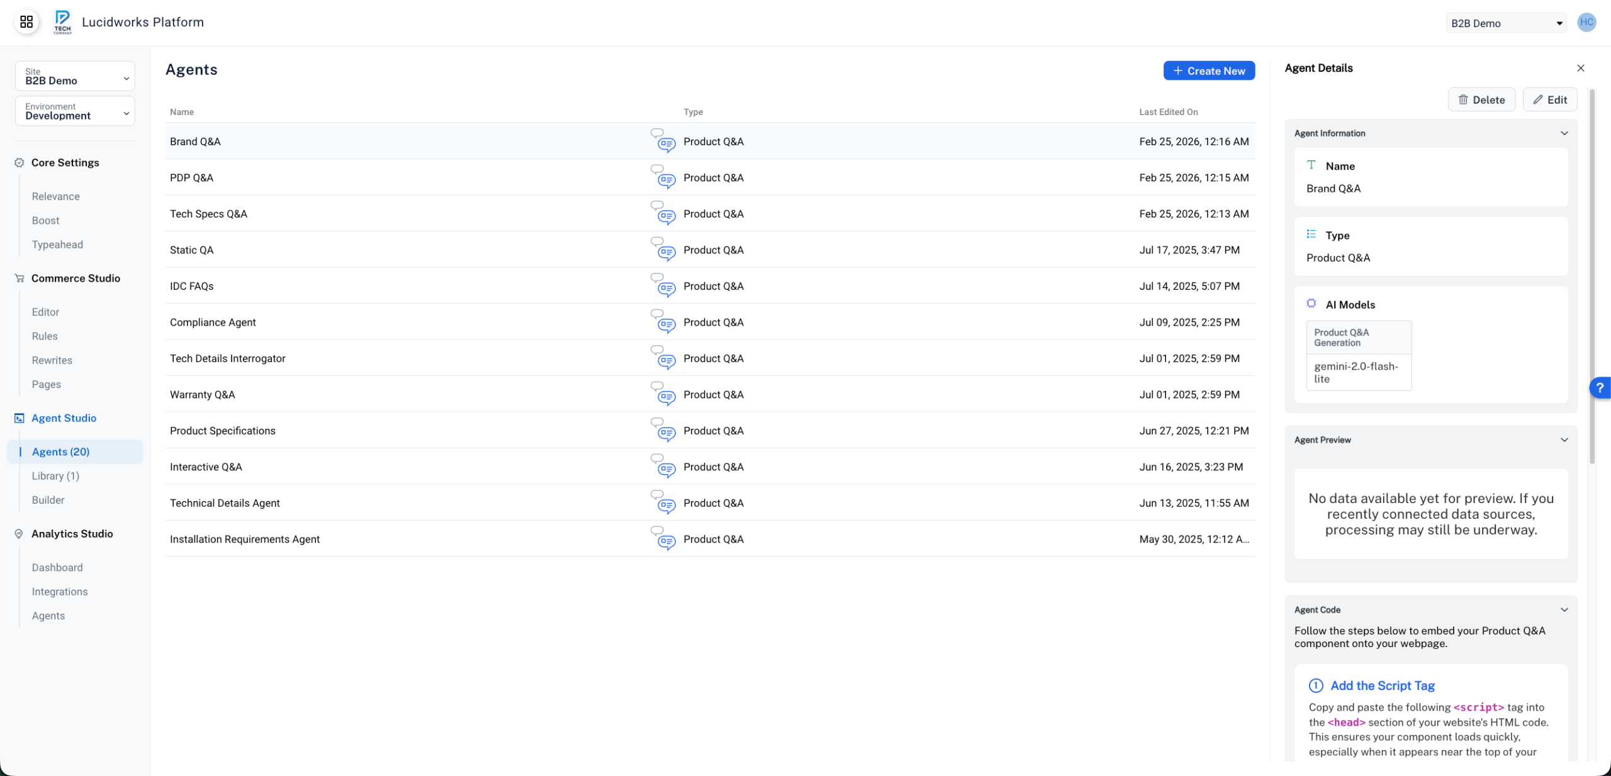Viewport: 1611px width, 776px height.
Task: Click the chat icon in Technical Details Agent row
Action: pos(663,502)
